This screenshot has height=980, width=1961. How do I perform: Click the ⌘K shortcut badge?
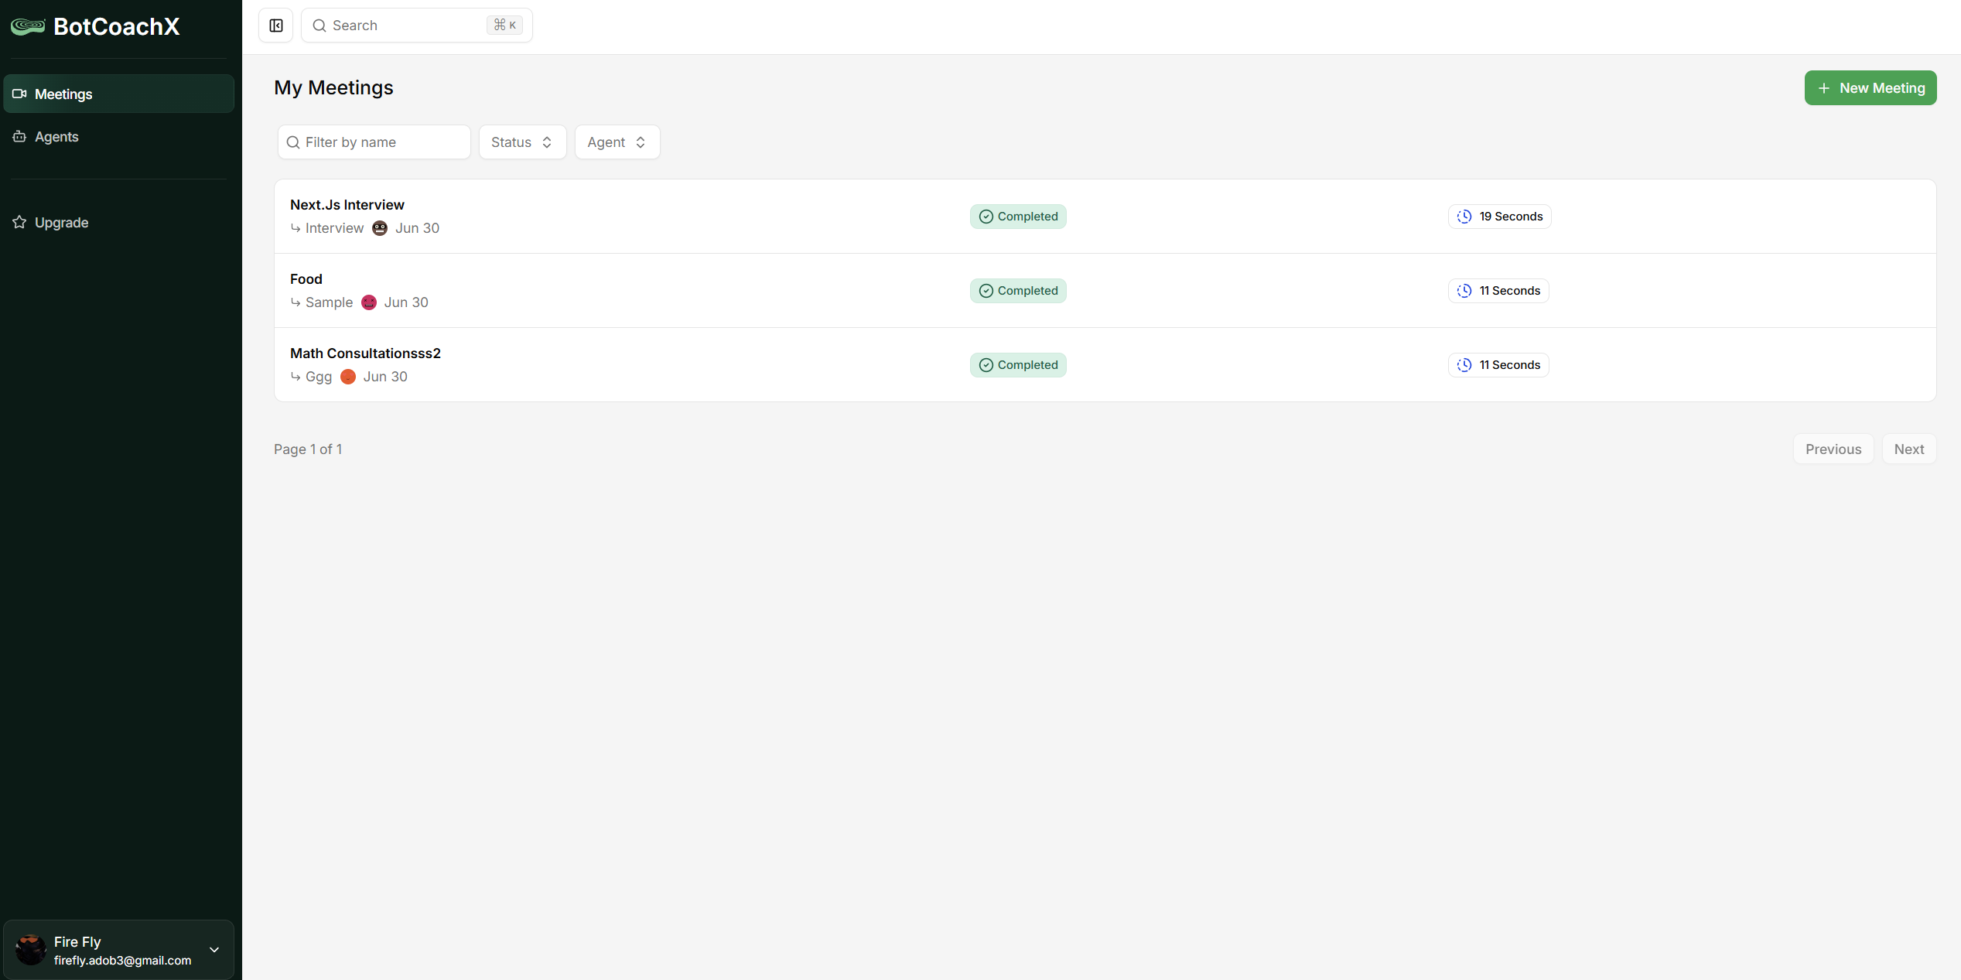[505, 26]
